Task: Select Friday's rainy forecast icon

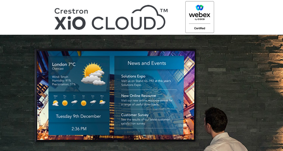Action: (x=74, y=102)
